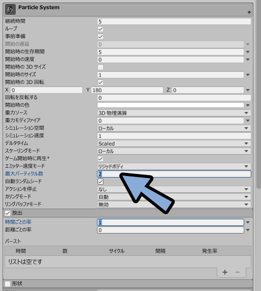Click the 継続時間 input field
The image size is (261, 291).
tap(174, 21)
